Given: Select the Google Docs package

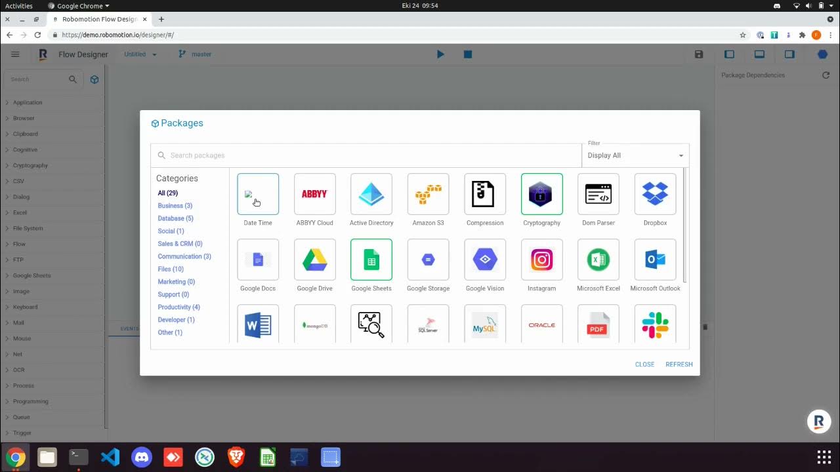Looking at the screenshot, I should click(258, 260).
